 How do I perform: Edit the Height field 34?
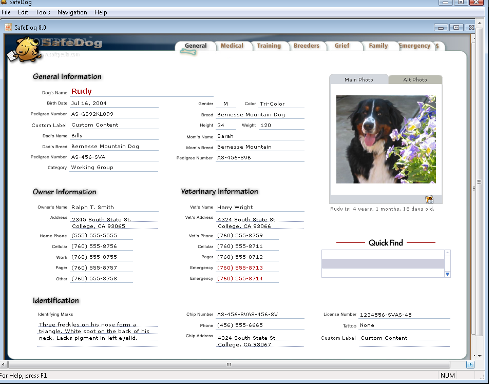[x=226, y=126]
